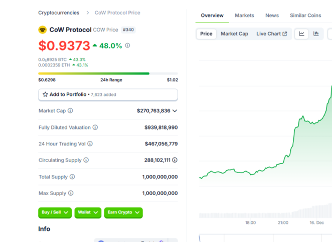Screen dimensions: 332x242
Task: Open Buy / Sell dropdown
Action: coord(55,212)
